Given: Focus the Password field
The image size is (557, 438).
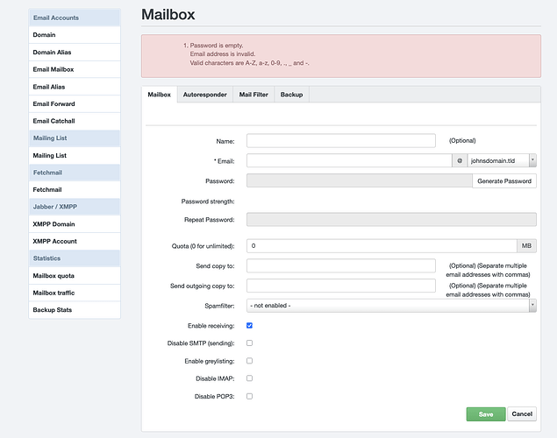Looking at the screenshot, I should point(359,180).
